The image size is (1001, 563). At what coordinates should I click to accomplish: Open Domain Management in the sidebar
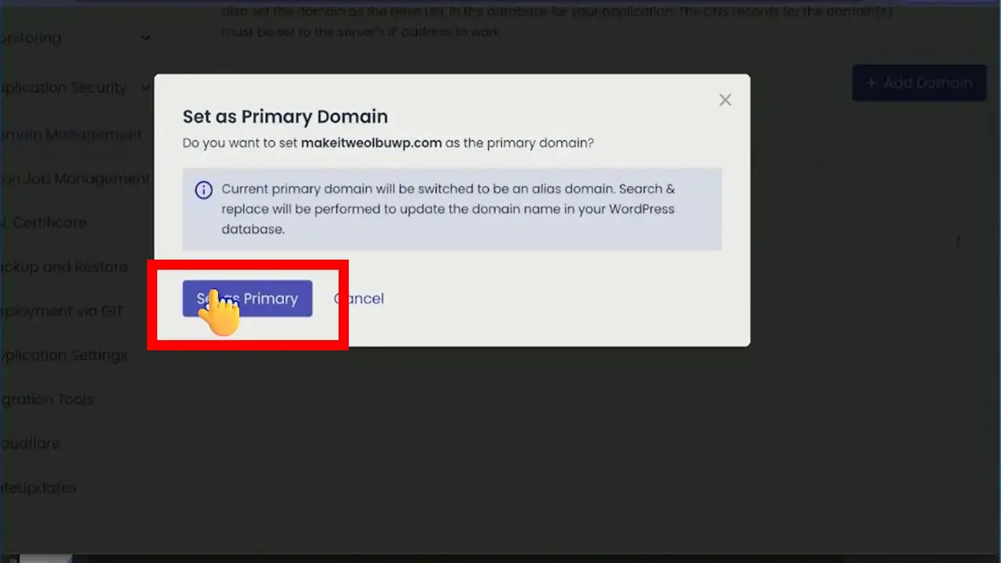coord(71,134)
